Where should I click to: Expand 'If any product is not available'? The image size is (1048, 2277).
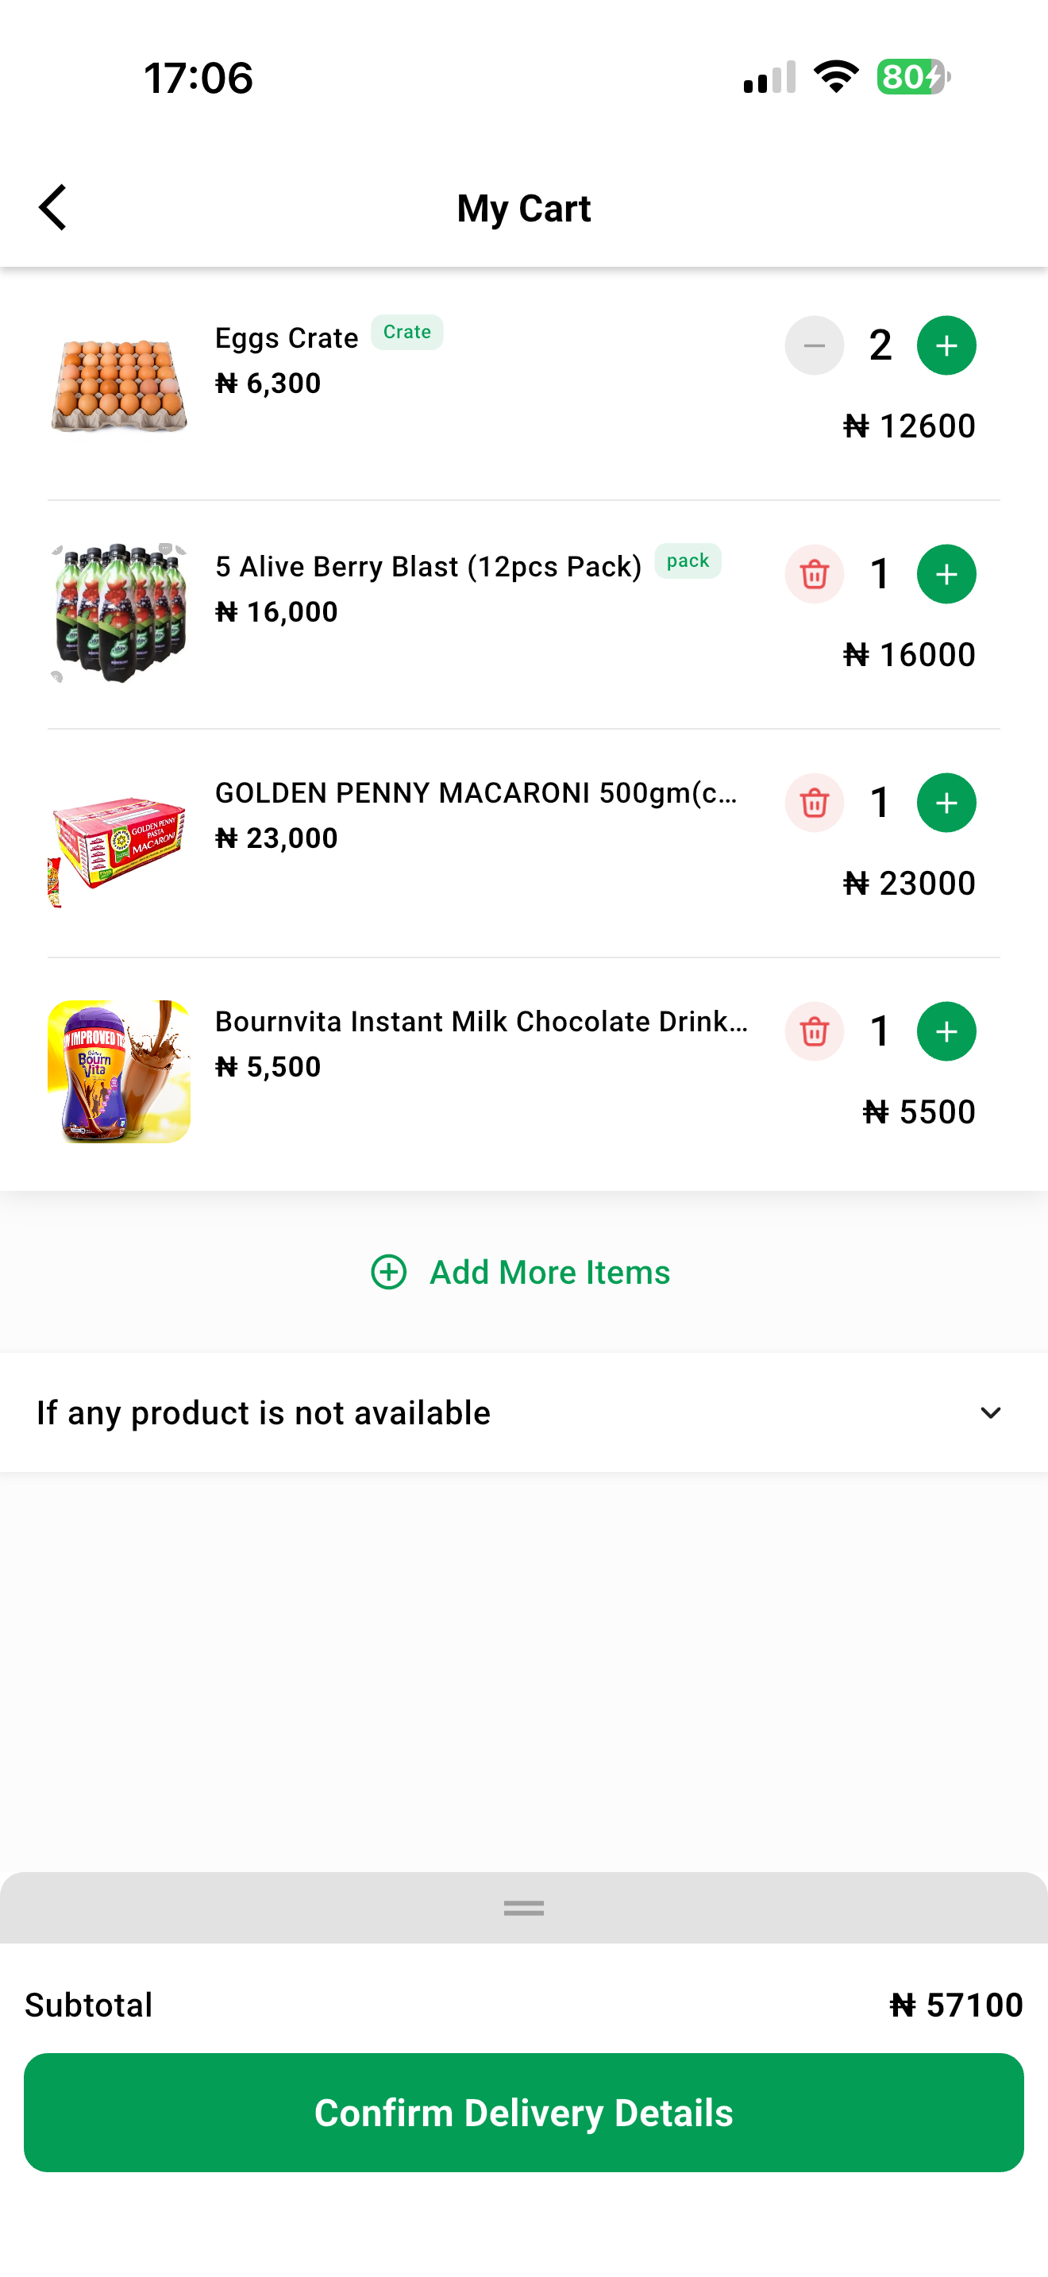click(524, 1412)
